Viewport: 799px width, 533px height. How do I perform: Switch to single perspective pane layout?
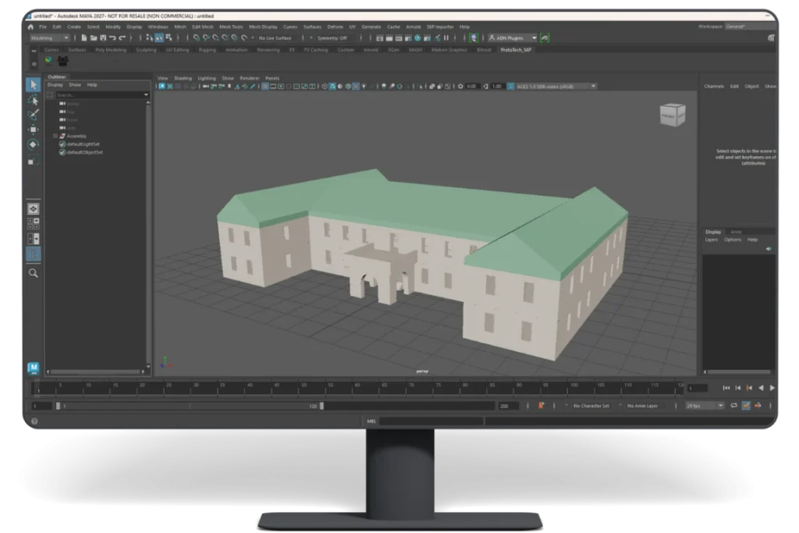(x=33, y=209)
